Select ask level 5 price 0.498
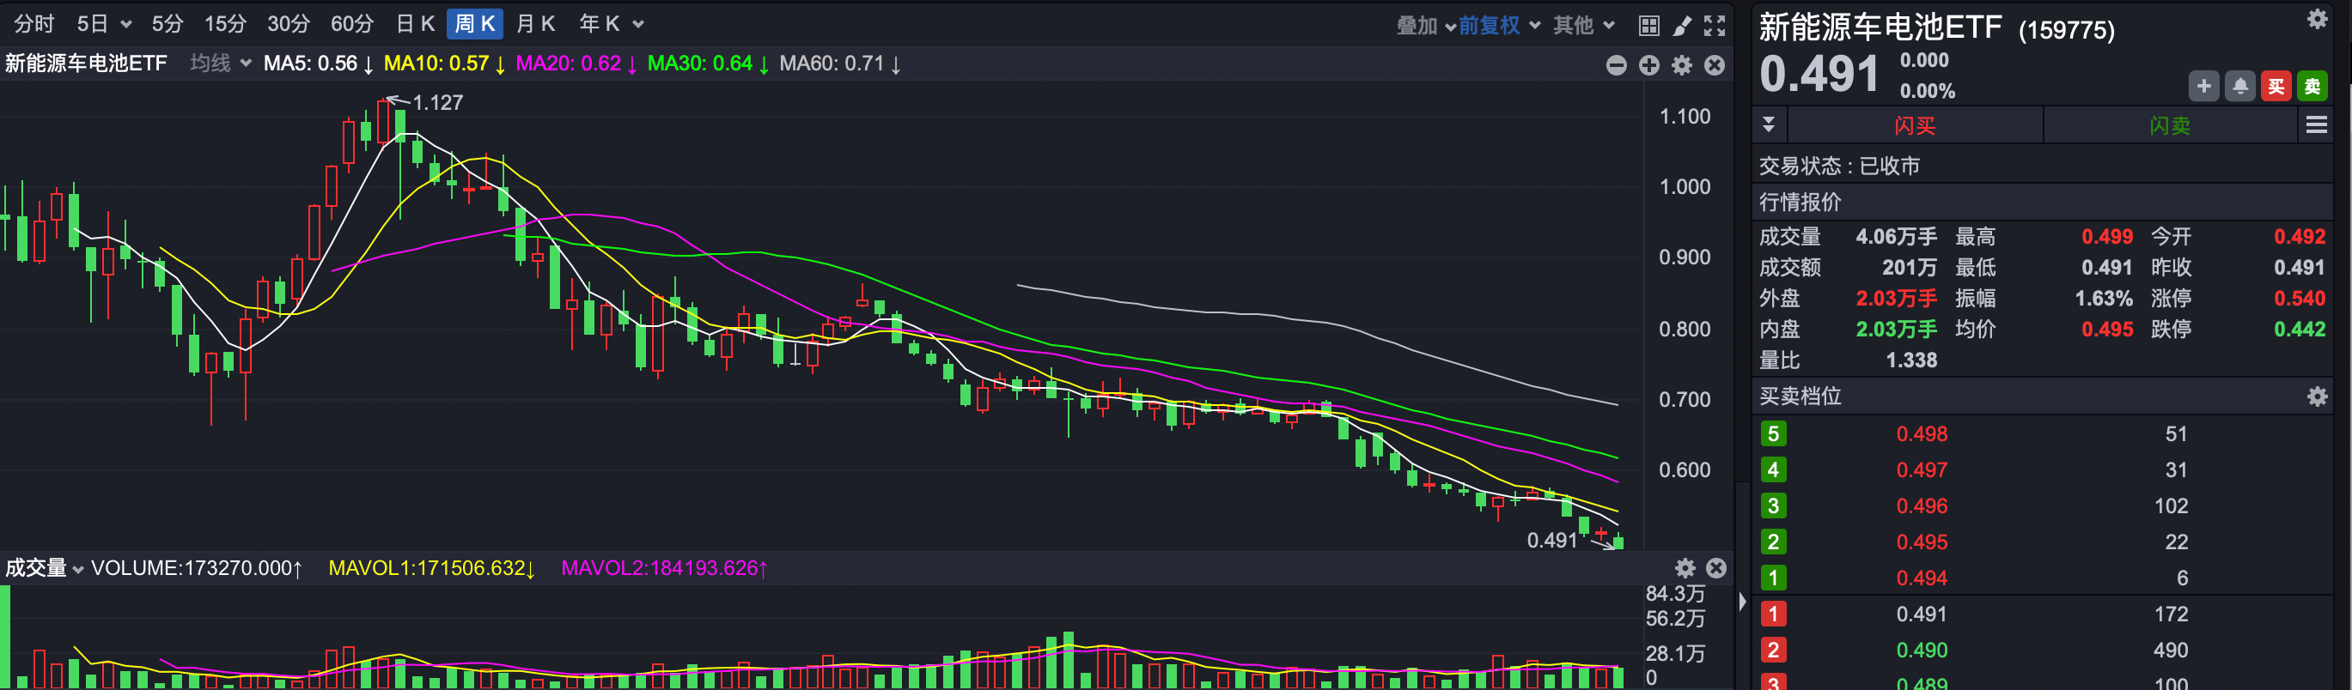Image resolution: width=2352 pixels, height=690 pixels. coord(1922,433)
